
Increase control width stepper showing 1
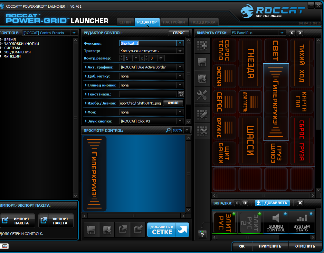(121, 57)
